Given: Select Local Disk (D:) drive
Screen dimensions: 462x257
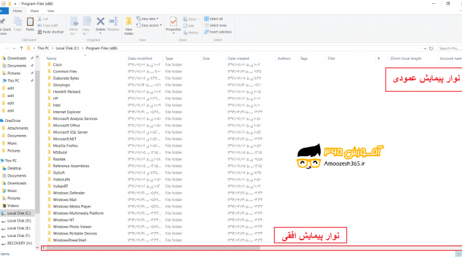Looking at the screenshot, I should pyautogui.click(x=19, y=221).
